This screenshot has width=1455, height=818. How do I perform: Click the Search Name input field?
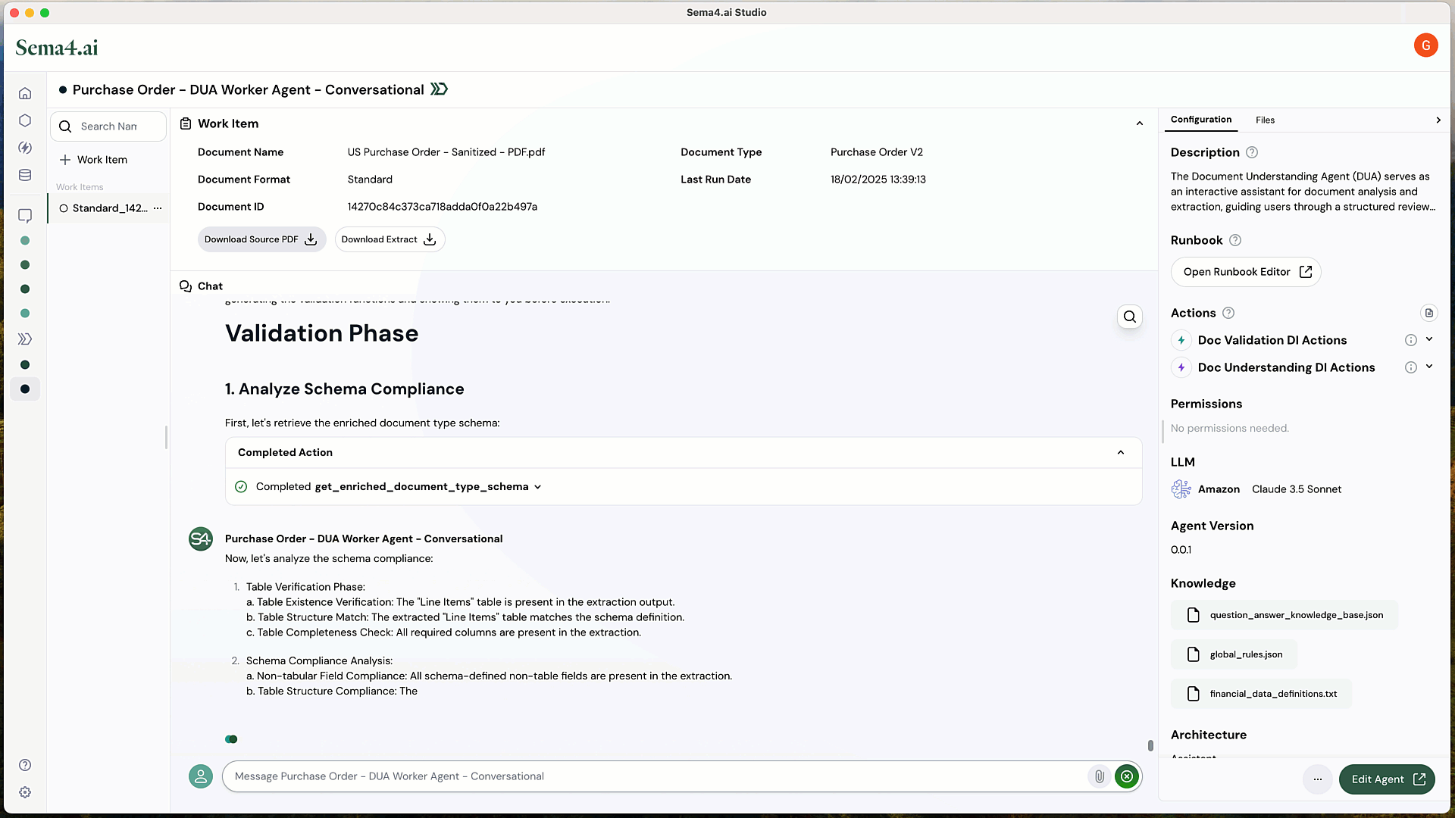(108, 126)
